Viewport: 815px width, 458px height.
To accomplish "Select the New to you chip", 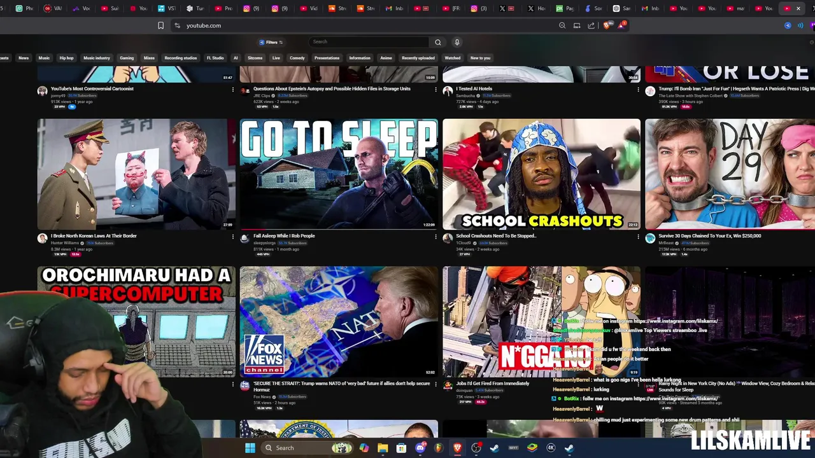I will click(480, 58).
